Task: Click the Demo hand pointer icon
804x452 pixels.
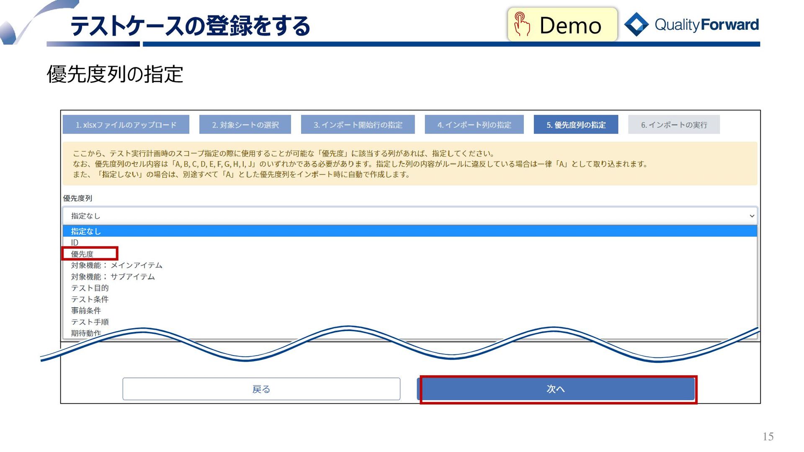Action: [522, 24]
